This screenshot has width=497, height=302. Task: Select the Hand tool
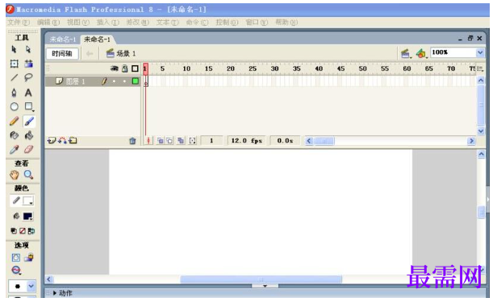(14, 175)
